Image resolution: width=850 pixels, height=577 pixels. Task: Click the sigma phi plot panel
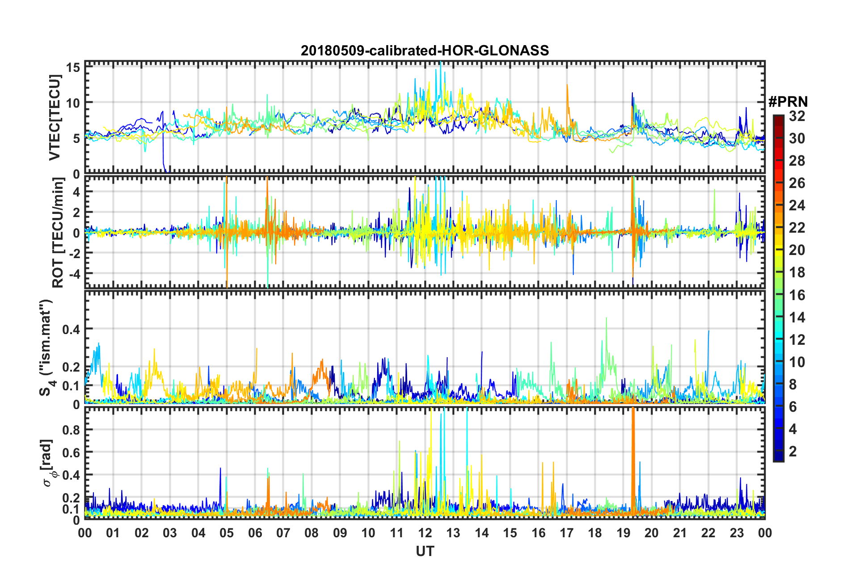[425, 463]
